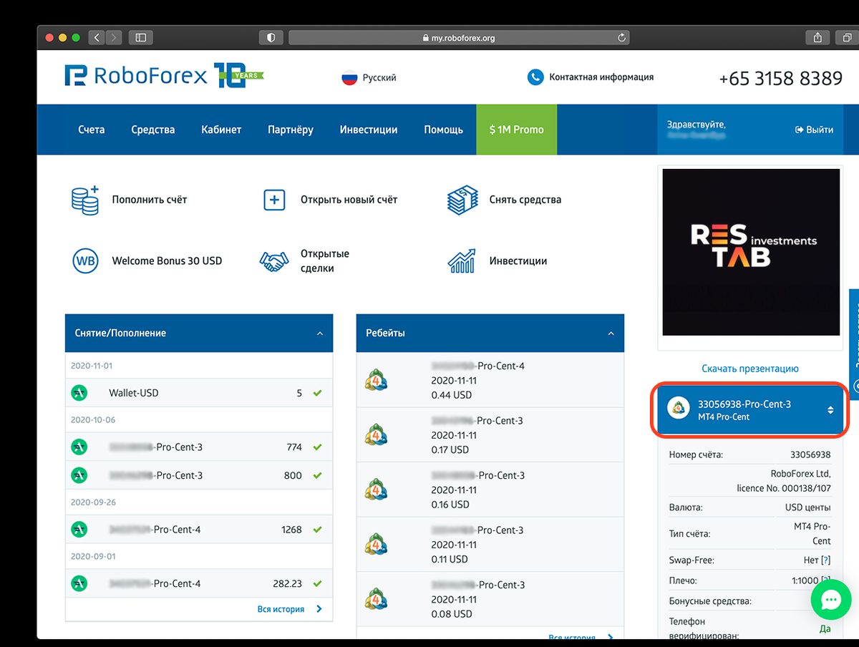859x647 pixels.
Task: Select the 2020-11-01 date entry
Action: [92, 366]
